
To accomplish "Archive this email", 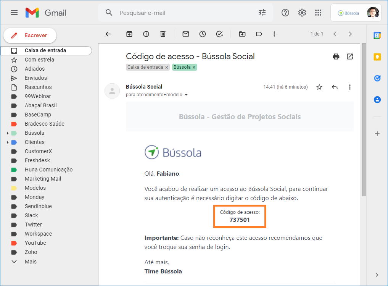I will [129, 34].
